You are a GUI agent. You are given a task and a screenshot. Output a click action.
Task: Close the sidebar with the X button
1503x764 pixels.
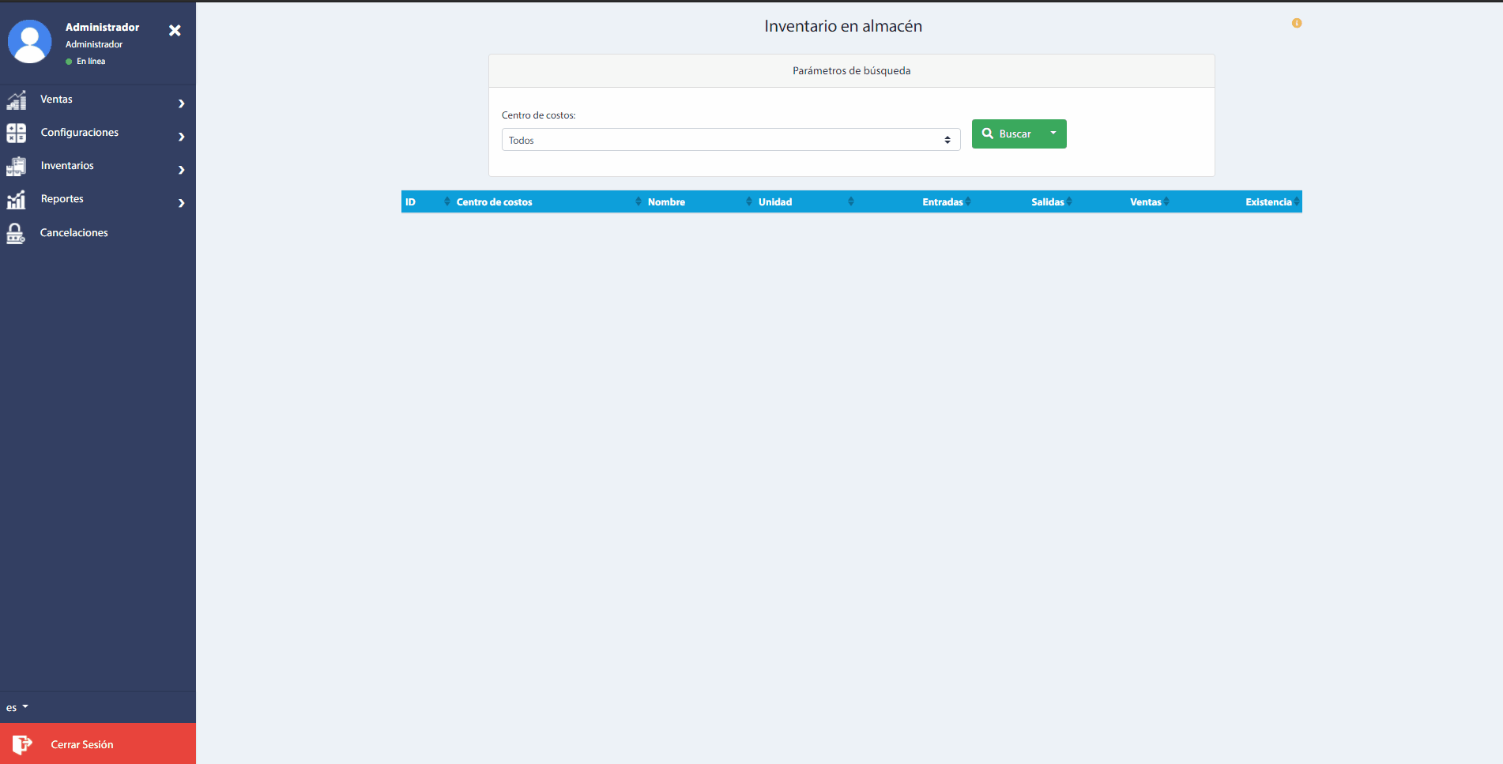pos(175,30)
